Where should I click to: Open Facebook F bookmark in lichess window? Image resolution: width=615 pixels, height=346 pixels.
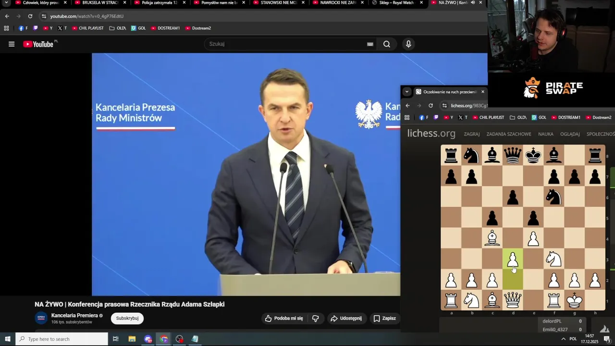[424, 117]
